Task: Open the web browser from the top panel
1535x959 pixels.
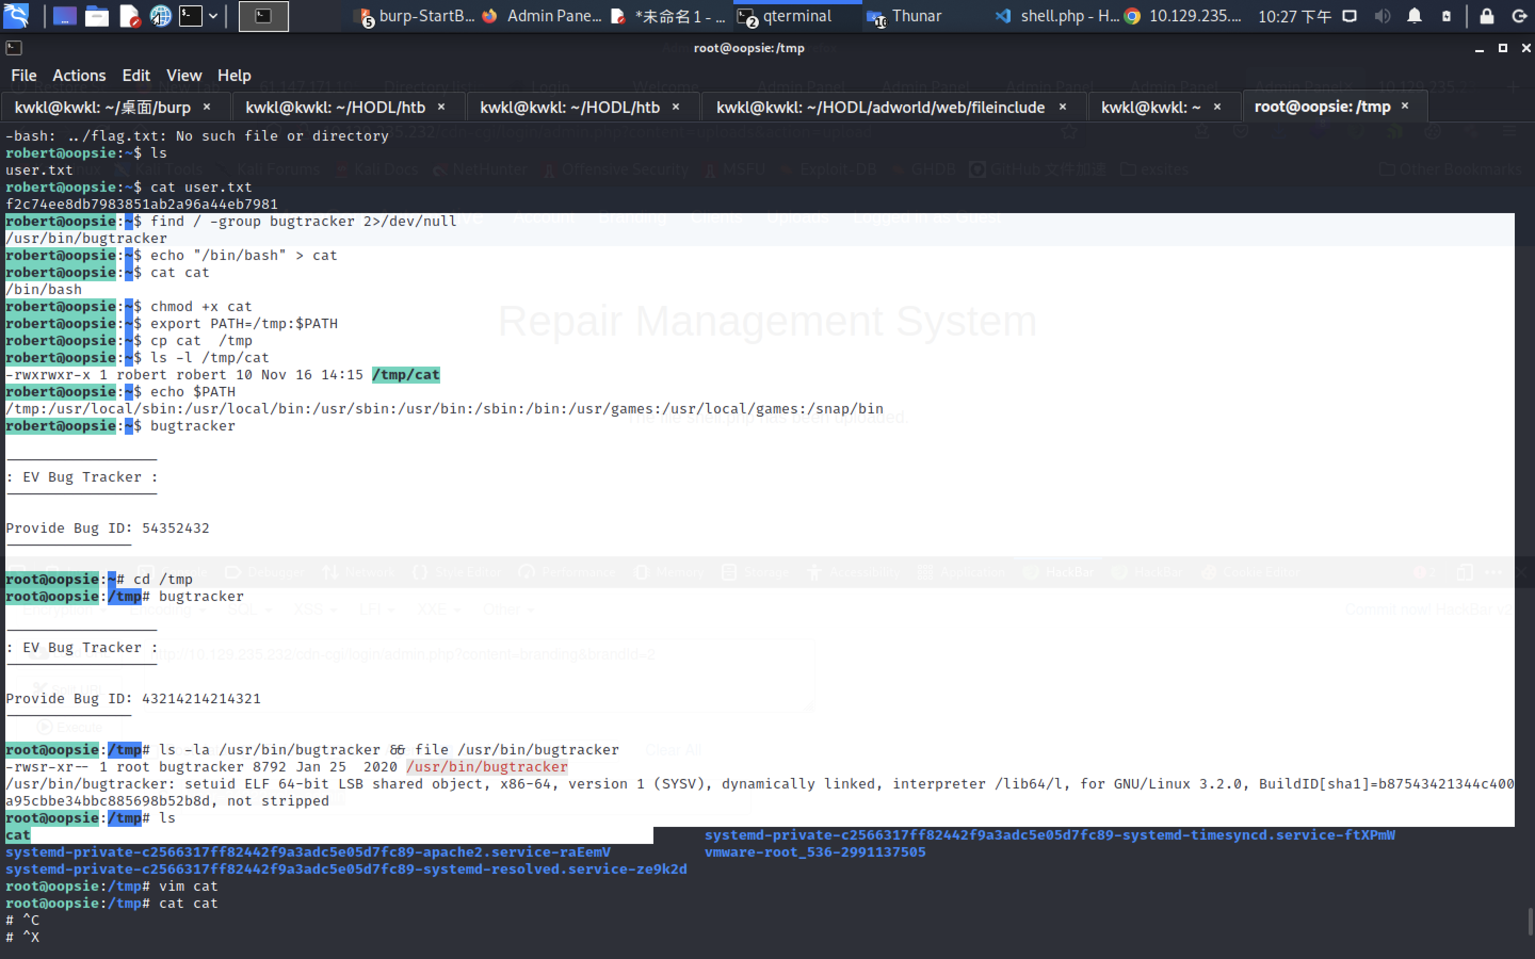Action: click(160, 16)
